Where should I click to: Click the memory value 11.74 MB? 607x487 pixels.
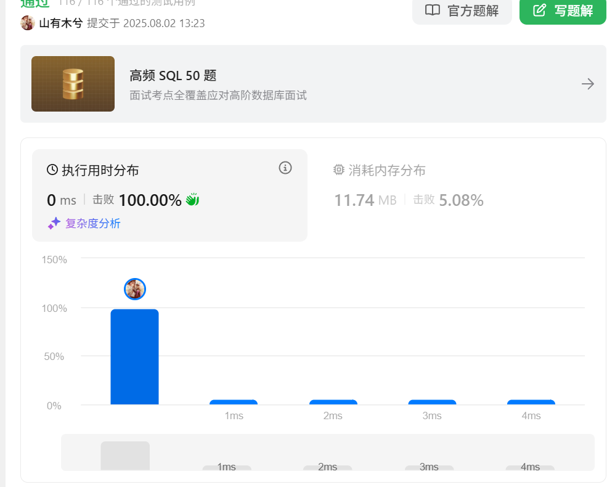coord(365,200)
